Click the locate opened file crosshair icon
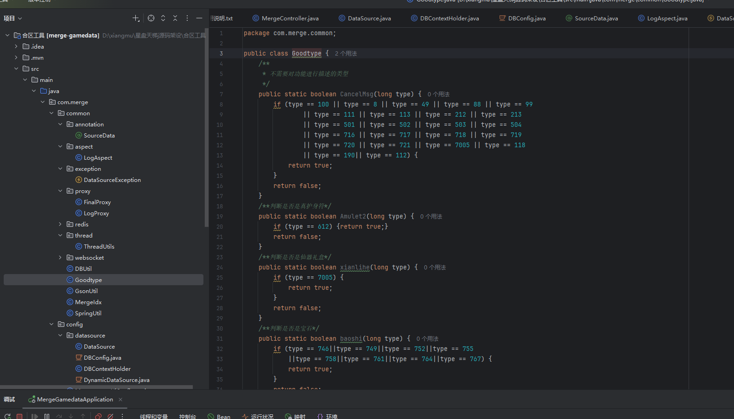The height and width of the screenshot is (419, 734). coord(151,18)
